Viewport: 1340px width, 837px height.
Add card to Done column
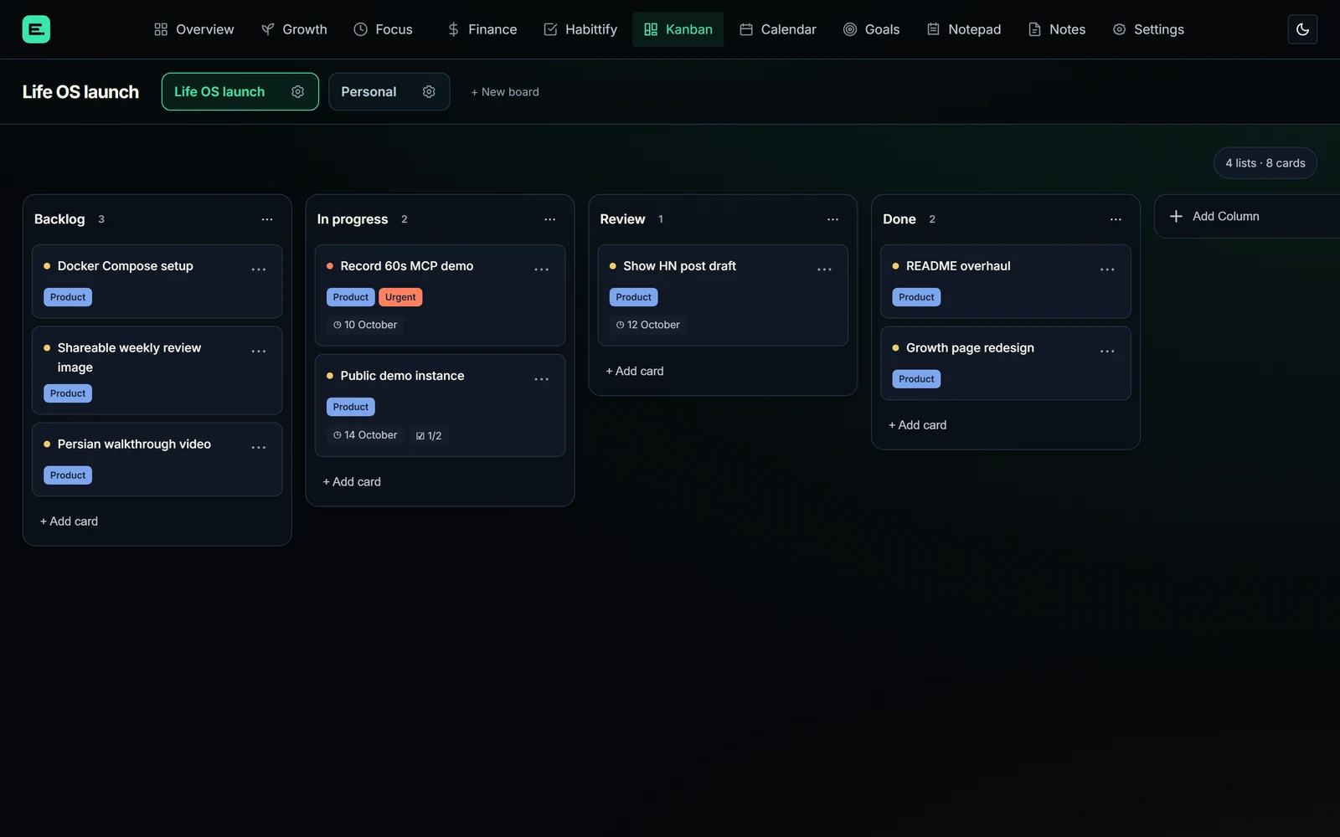918,425
